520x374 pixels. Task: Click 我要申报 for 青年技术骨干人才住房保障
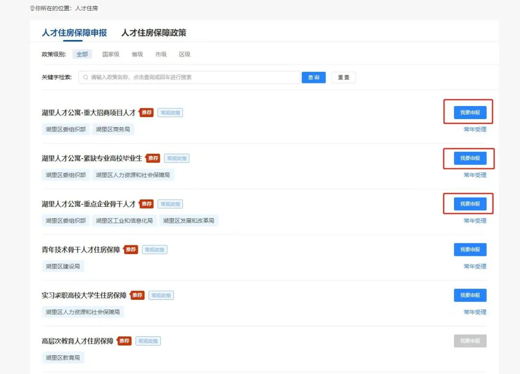470,250
